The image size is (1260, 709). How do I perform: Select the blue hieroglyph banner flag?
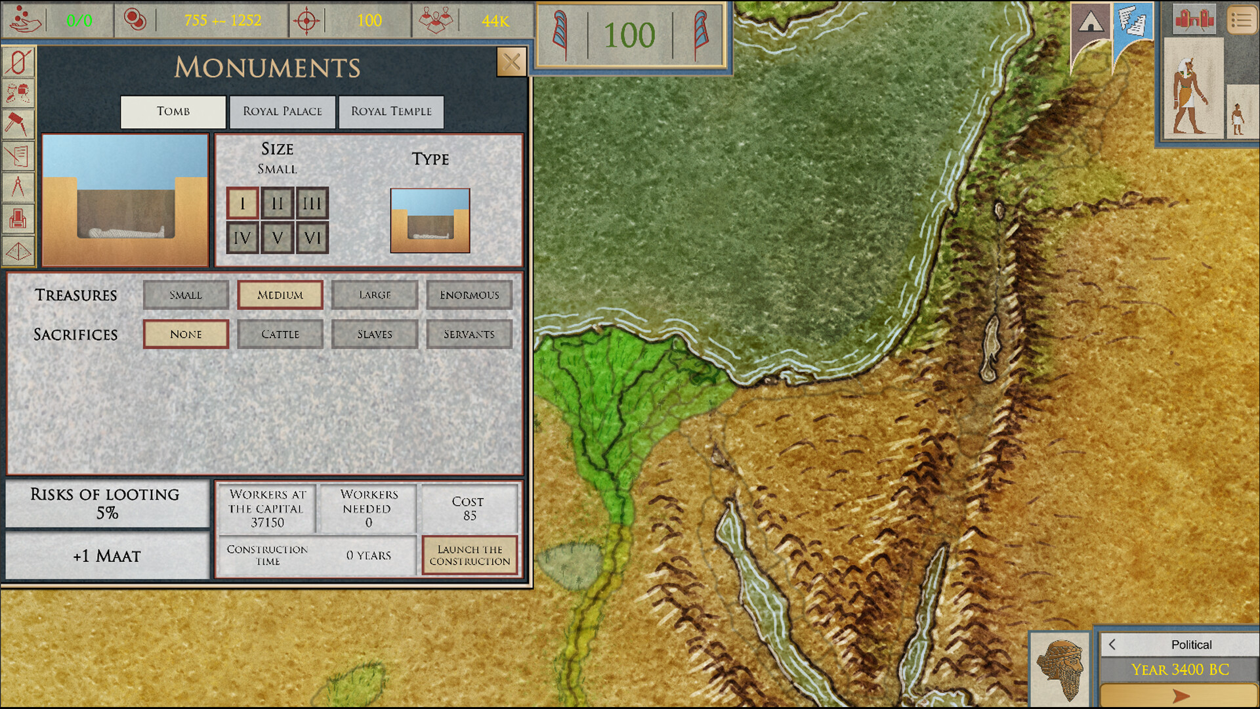[x=1133, y=21]
